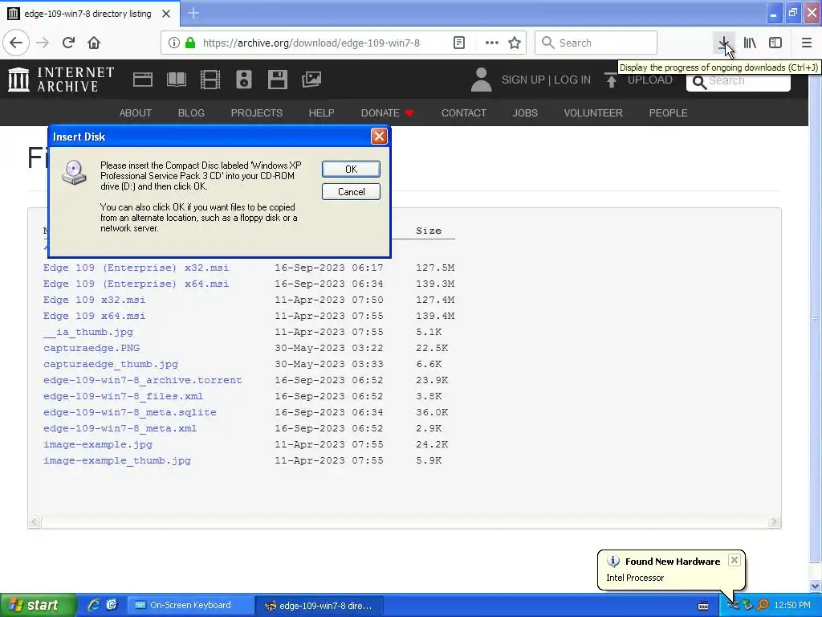Open edge-109-win7-8_files.xml link

tap(123, 396)
